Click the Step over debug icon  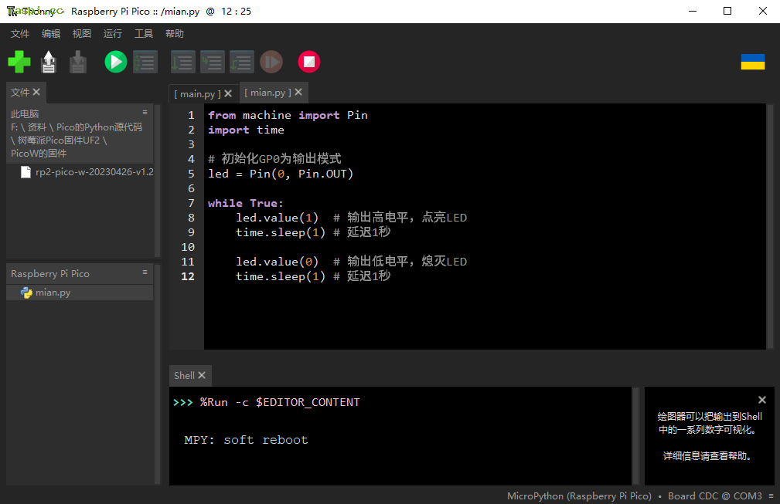(x=183, y=62)
